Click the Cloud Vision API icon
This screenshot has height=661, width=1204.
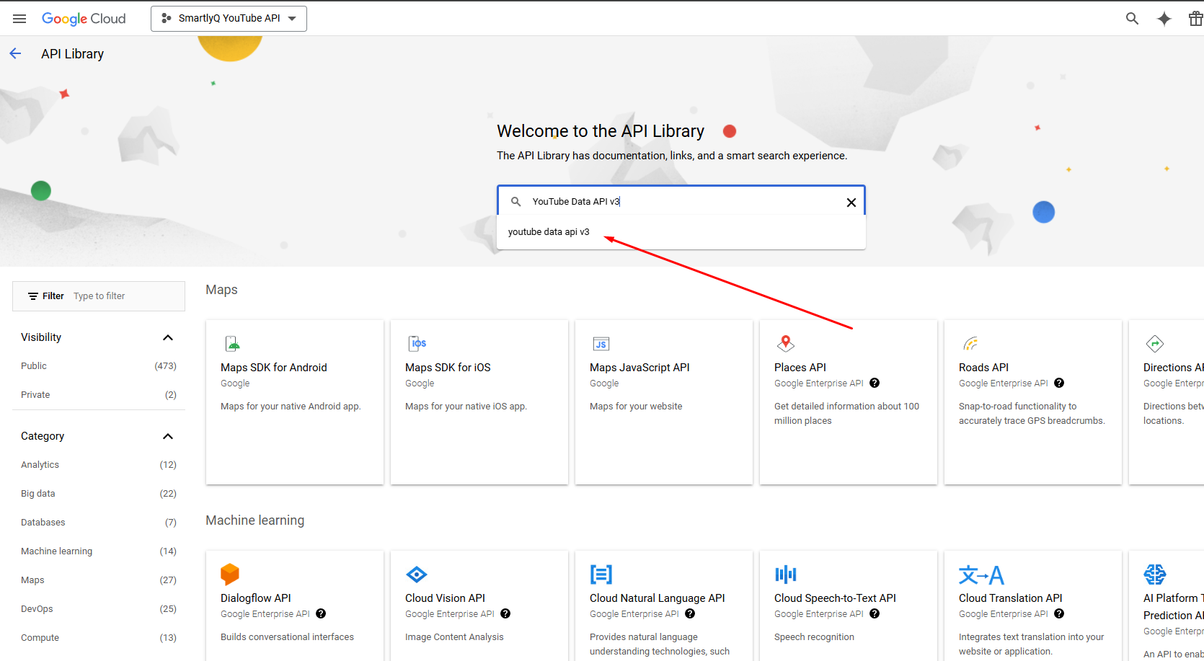[x=417, y=575]
